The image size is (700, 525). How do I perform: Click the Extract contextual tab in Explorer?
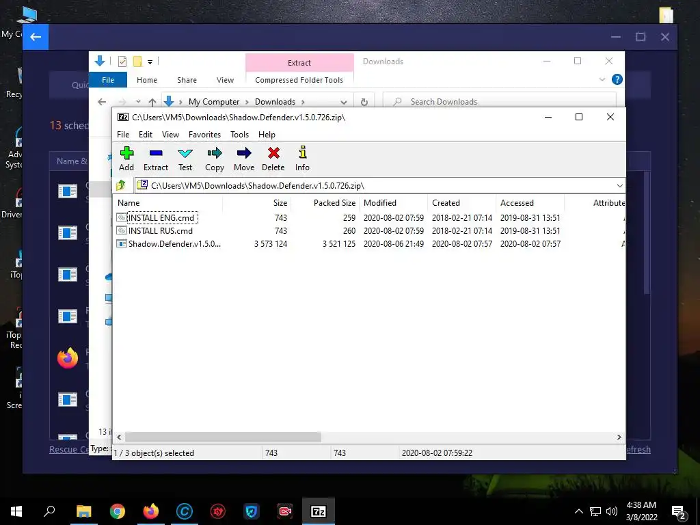click(299, 62)
